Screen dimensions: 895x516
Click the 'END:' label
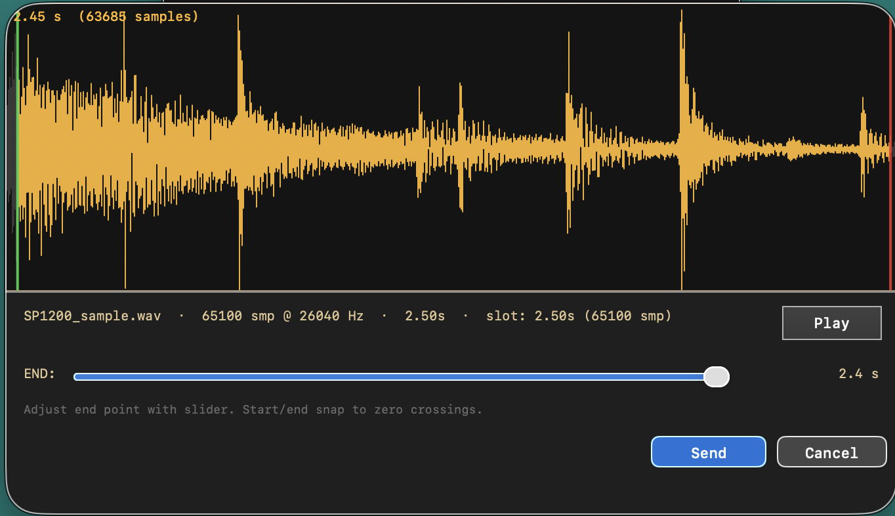point(40,374)
